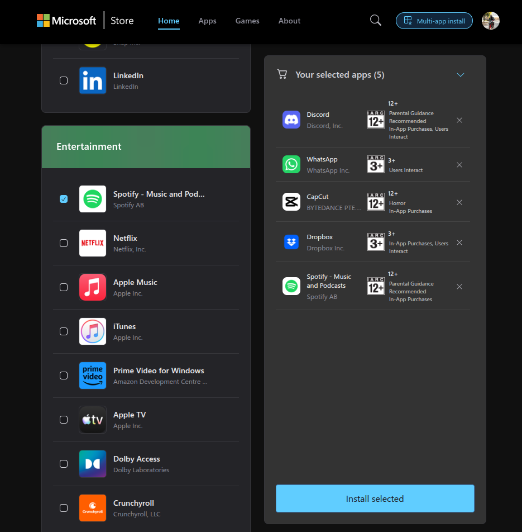Click the Prime Video for Windows icon
The width and height of the screenshot is (522, 532).
click(x=92, y=376)
